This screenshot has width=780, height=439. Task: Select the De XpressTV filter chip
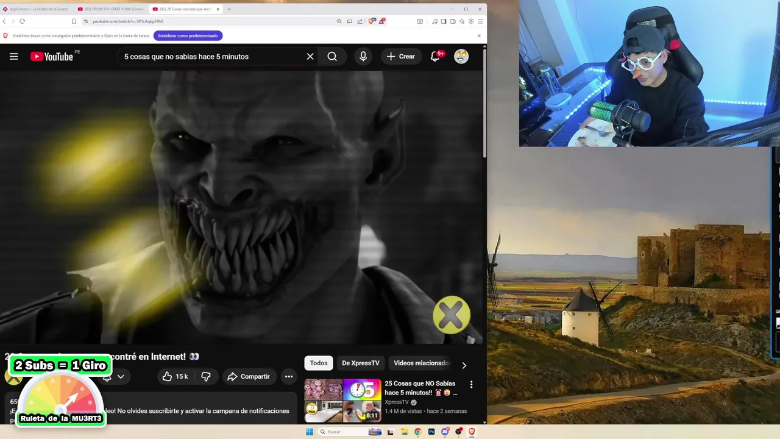click(x=360, y=363)
